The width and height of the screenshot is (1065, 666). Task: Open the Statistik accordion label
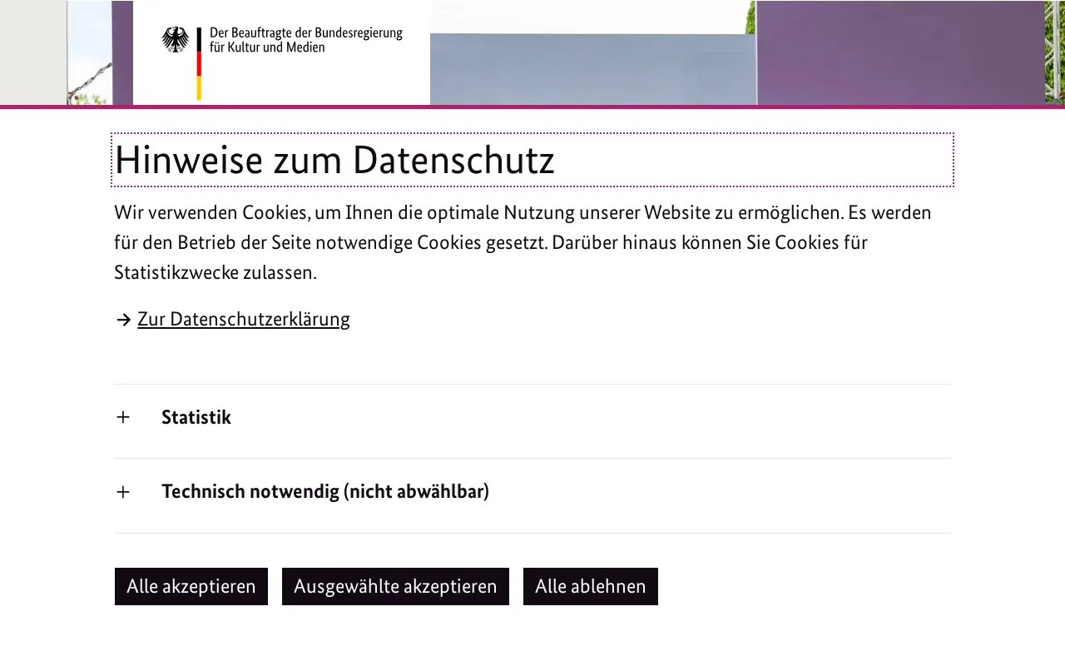point(196,417)
